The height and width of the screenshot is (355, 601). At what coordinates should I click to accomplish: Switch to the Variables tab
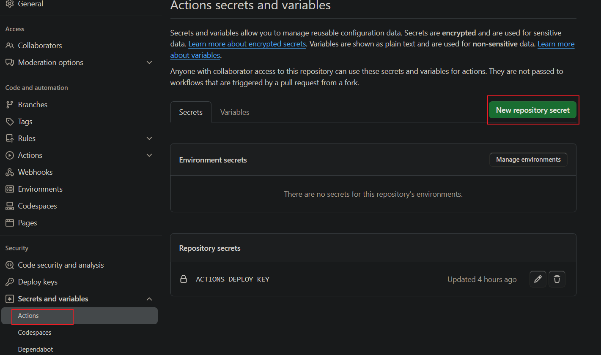[x=234, y=112]
